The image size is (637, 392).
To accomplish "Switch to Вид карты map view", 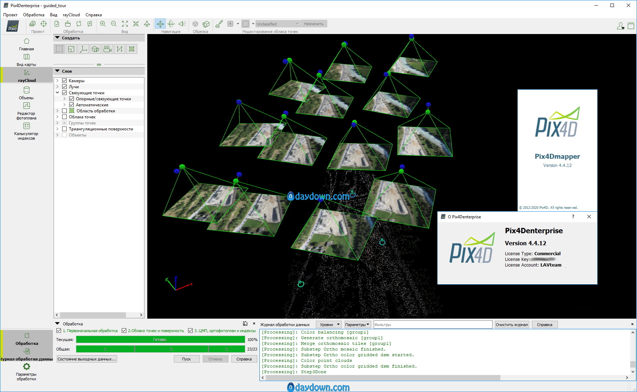I will (26, 60).
